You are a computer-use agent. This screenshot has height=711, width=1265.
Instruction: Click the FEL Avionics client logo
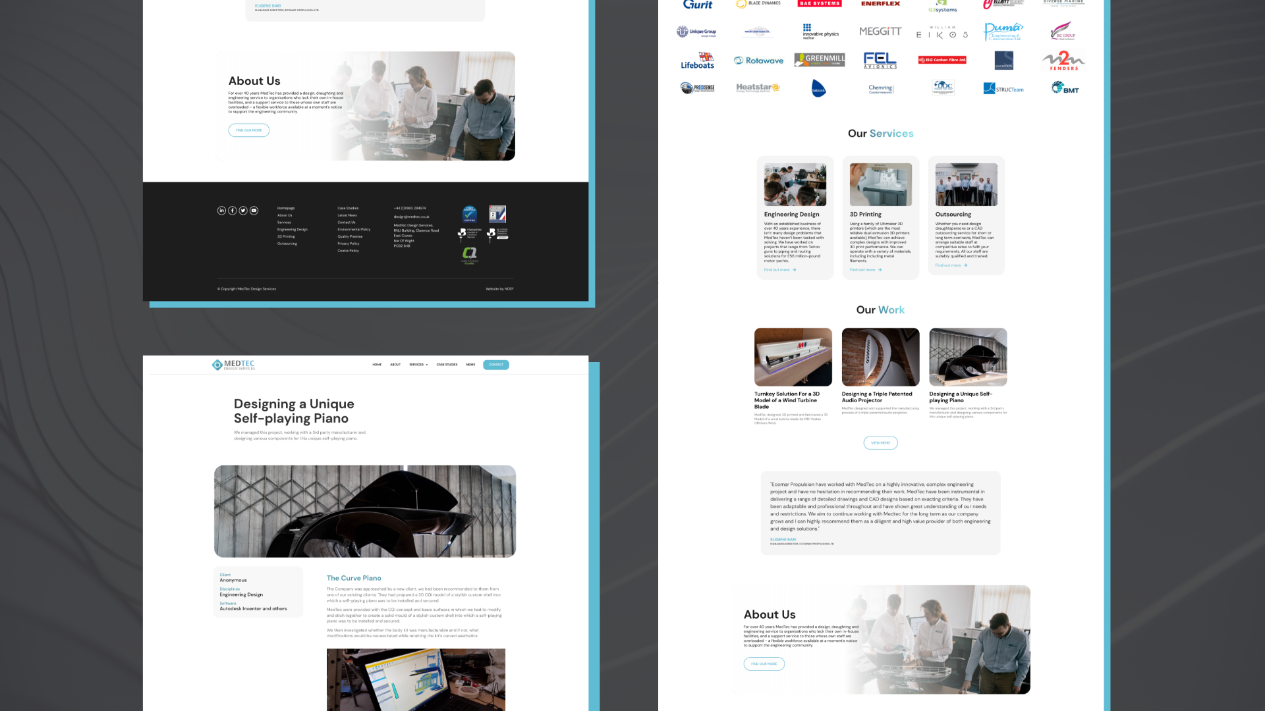[880, 61]
